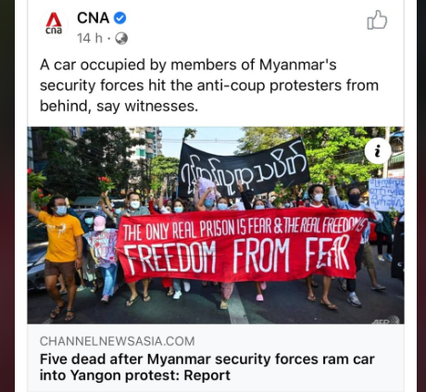Click the blue handwritten protest sign
This screenshot has width=426, height=392.
(x=386, y=195)
